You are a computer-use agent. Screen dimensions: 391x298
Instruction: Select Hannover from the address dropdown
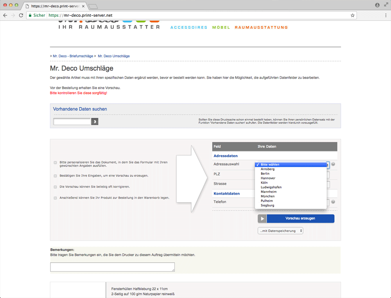(291, 178)
